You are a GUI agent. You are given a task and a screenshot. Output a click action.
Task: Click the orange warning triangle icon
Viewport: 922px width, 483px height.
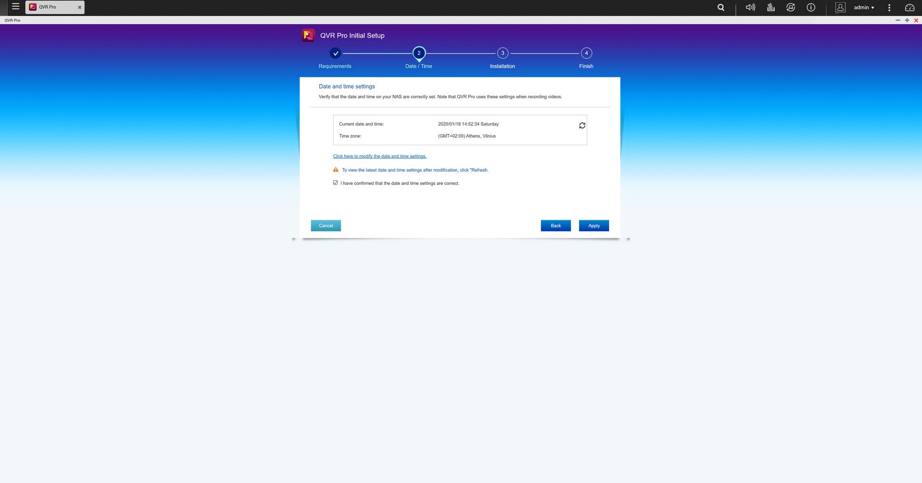tap(336, 169)
